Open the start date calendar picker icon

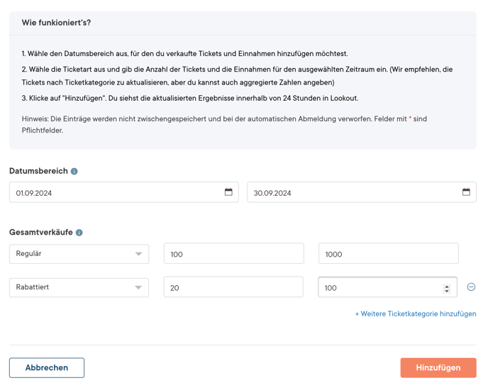tap(228, 192)
